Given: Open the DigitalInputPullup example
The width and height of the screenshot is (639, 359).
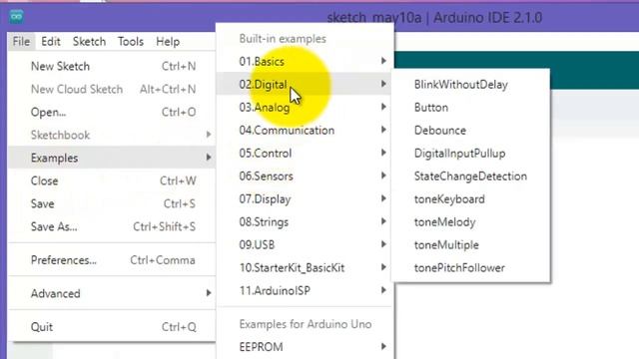Looking at the screenshot, I should pyautogui.click(x=470, y=153).
